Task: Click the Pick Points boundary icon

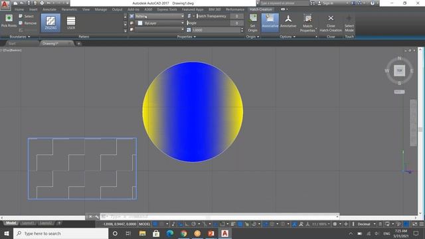Action: pos(9,19)
